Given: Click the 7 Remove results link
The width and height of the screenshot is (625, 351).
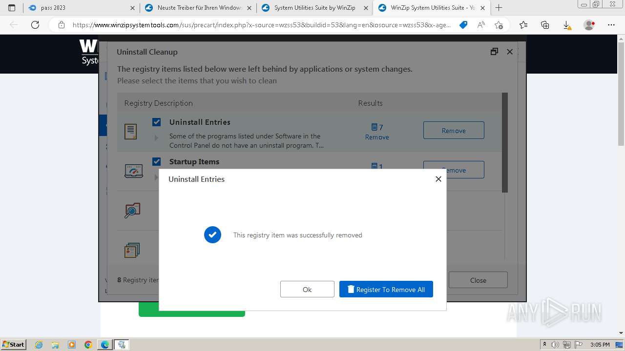Looking at the screenshot, I should pos(377,132).
